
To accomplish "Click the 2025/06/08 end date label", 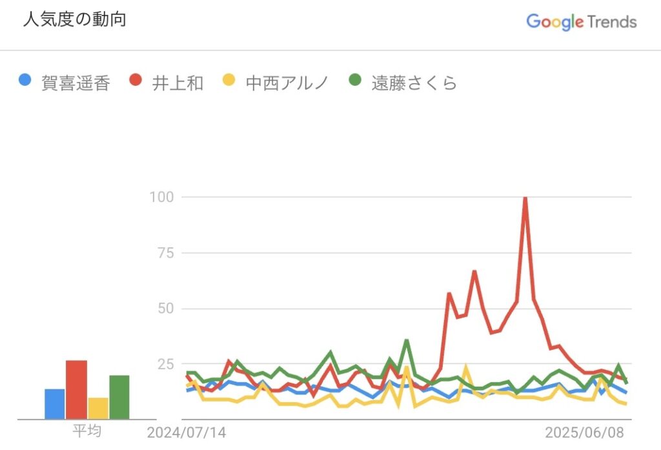I will coord(584,433).
